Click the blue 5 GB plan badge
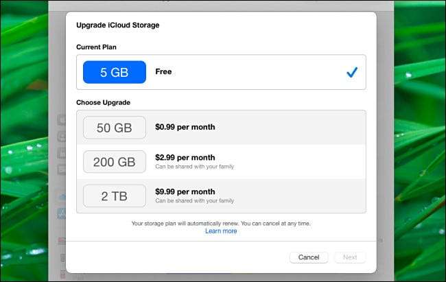446x282 pixels. [115, 72]
